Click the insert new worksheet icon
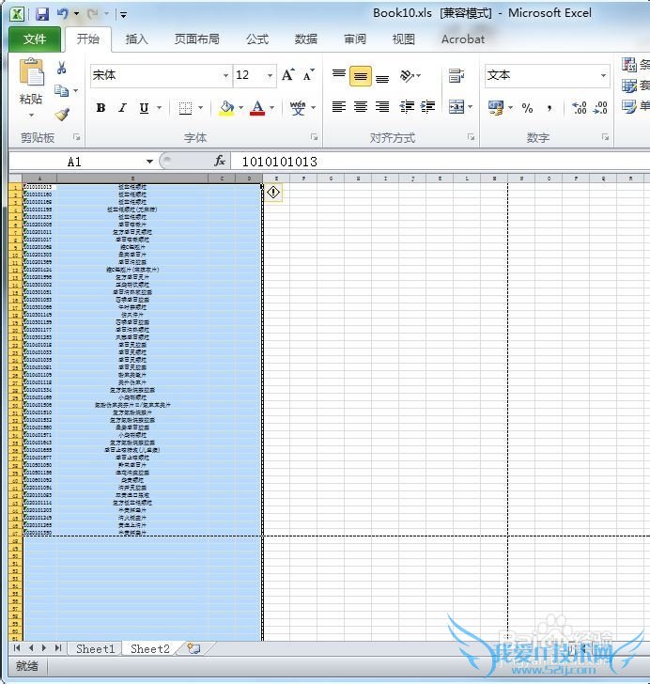The image size is (650, 684). (x=193, y=648)
